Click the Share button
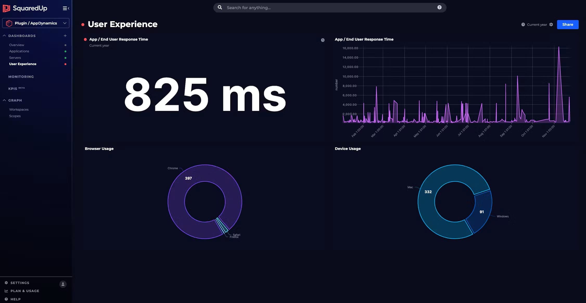Viewport: 586px width, 303px height. (568, 24)
